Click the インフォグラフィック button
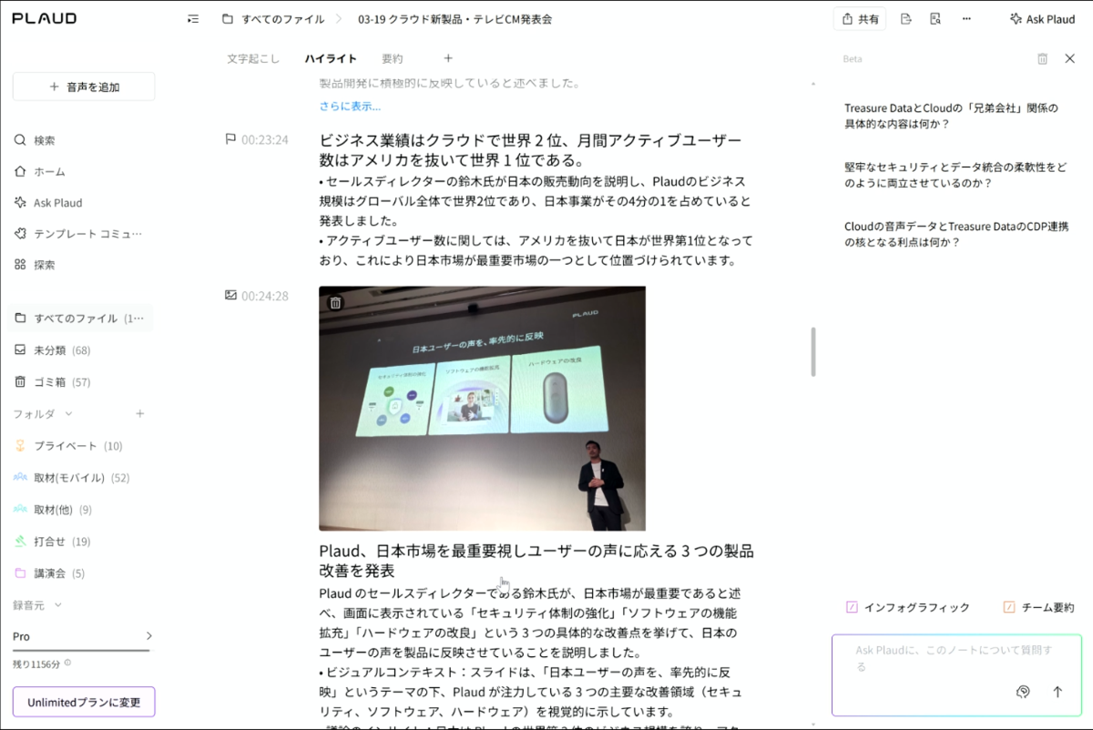Screen dimensions: 1093x730 click(x=908, y=607)
